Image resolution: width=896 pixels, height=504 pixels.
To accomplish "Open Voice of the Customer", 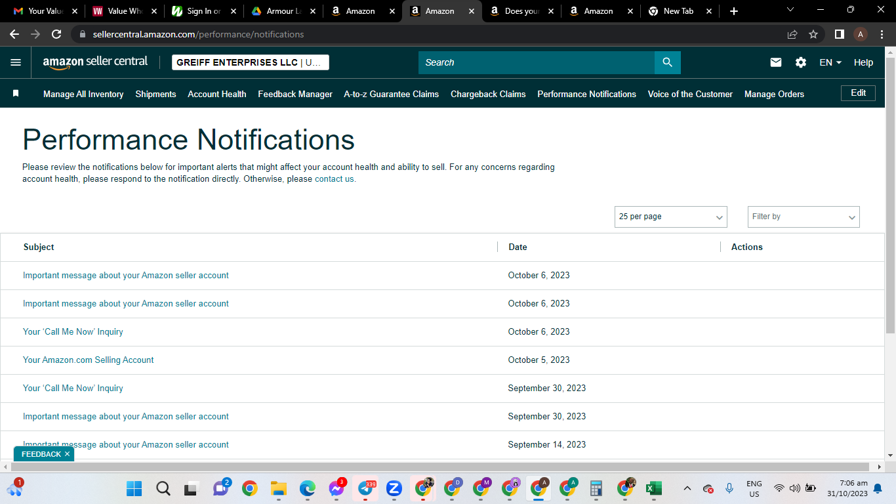I will pyautogui.click(x=690, y=94).
